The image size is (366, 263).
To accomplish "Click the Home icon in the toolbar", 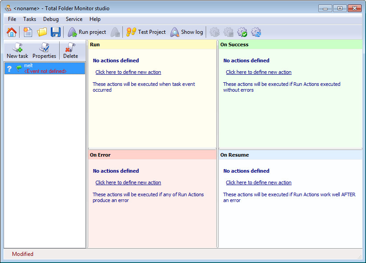I will coord(12,32).
